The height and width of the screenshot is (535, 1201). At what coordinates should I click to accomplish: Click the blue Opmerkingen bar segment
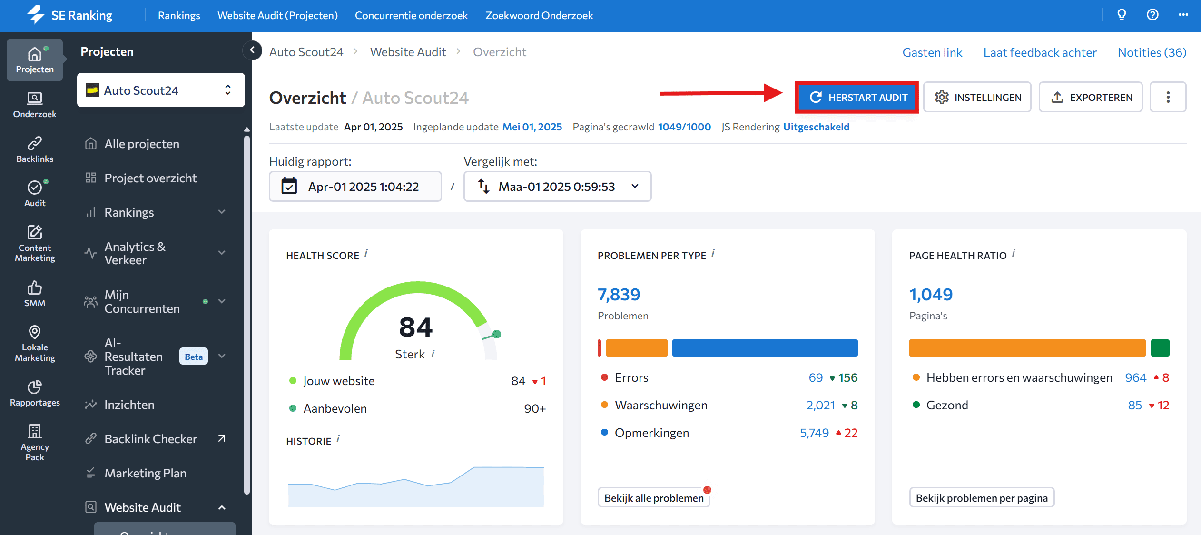point(765,348)
